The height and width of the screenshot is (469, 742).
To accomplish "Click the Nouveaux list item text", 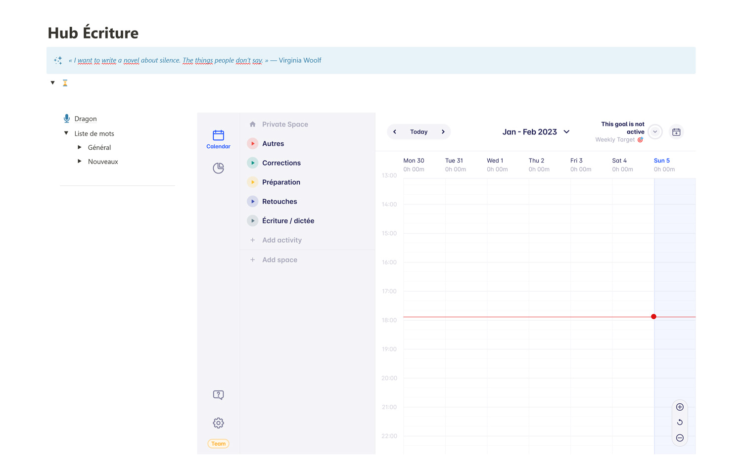I will point(103,162).
